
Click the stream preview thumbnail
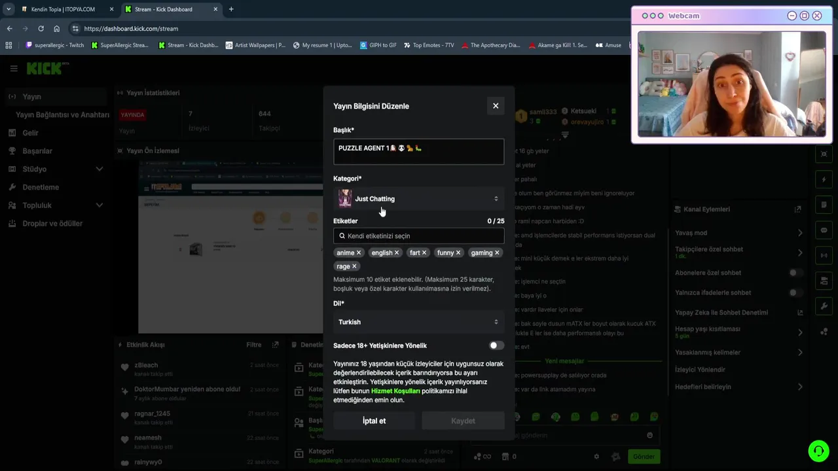(x=230, y=247)
